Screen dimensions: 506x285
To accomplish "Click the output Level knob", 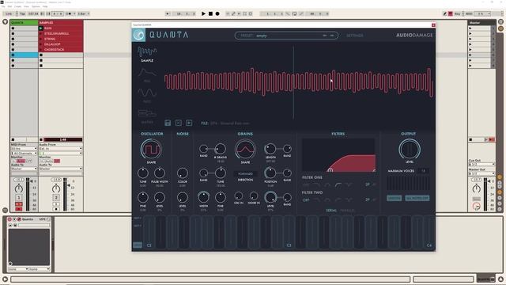I will pos(410,150).
